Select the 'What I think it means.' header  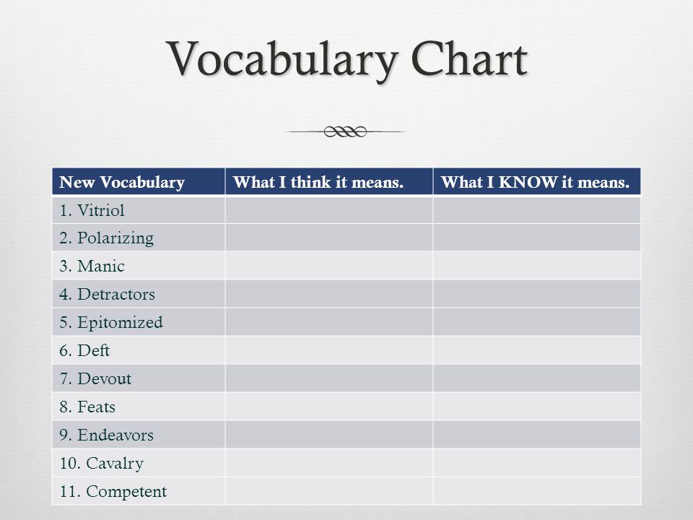click(329, 181)
